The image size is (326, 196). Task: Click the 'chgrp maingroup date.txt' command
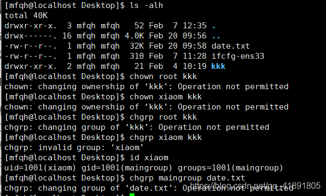click(187, 178)
